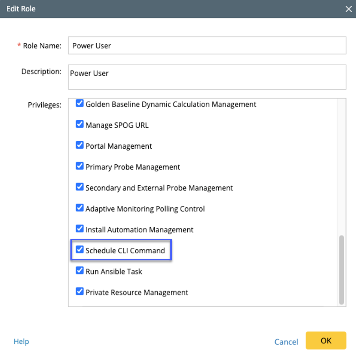
Task: Click the Cancel link
Action: coord(286,342)
